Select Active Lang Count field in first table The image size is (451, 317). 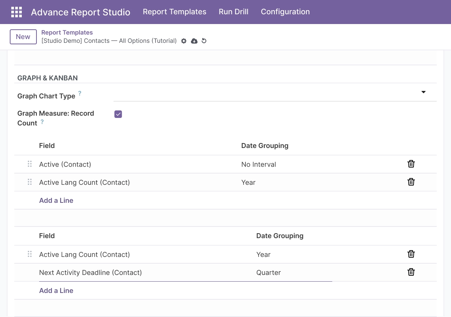[x=84, y=183]
